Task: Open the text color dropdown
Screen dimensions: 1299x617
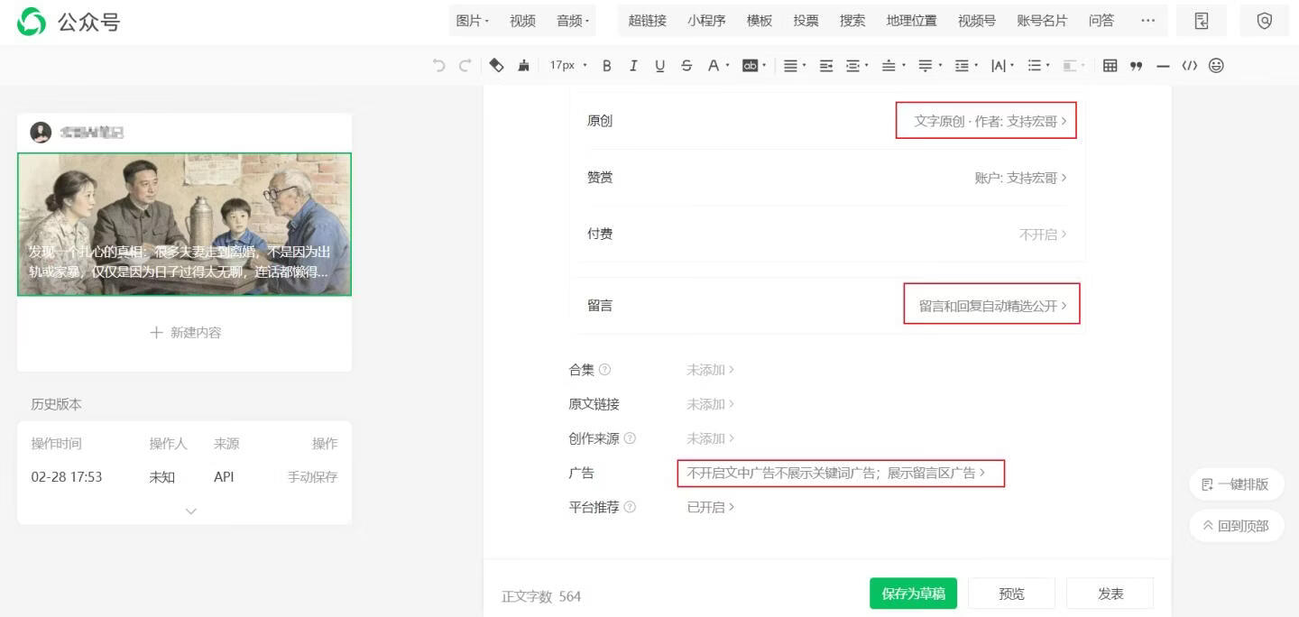Action: click(718, 65)
